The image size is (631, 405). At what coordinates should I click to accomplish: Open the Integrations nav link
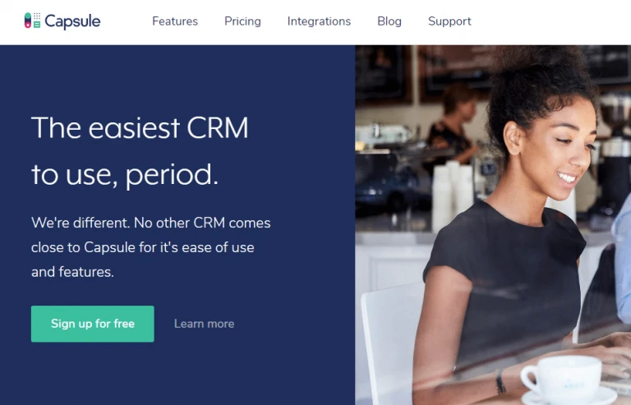(319, 21)
